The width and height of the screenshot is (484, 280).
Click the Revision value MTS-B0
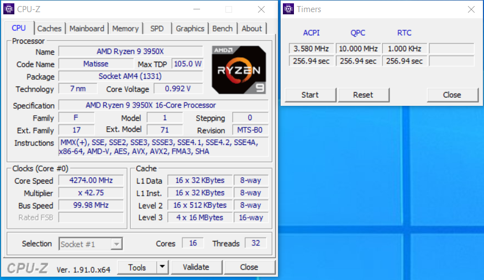click(x=250, y=130)
